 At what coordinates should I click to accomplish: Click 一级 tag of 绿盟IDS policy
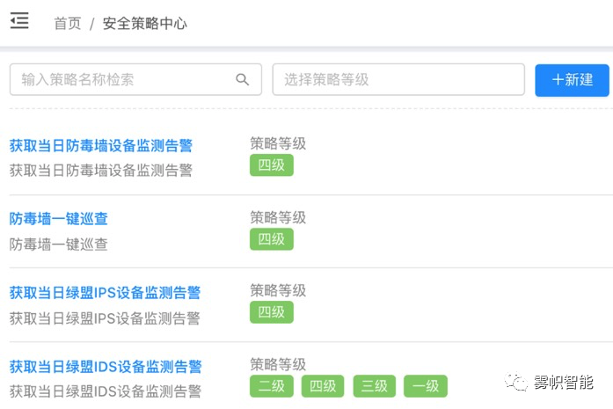[x=426, y=386]
